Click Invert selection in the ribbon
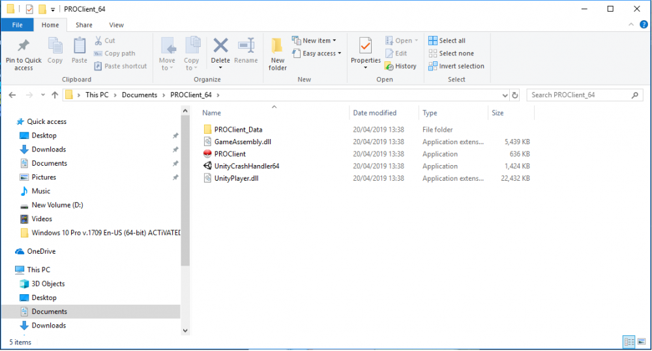 [x=456, y=66]
